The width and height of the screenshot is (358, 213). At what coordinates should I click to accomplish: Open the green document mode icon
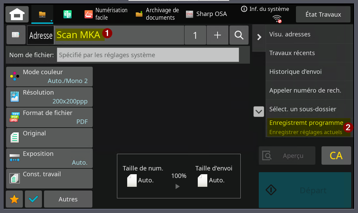point(68,14)
